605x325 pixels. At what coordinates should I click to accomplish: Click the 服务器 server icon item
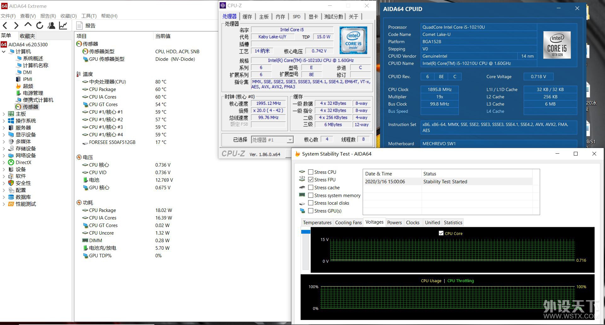(x=11, y=128)
